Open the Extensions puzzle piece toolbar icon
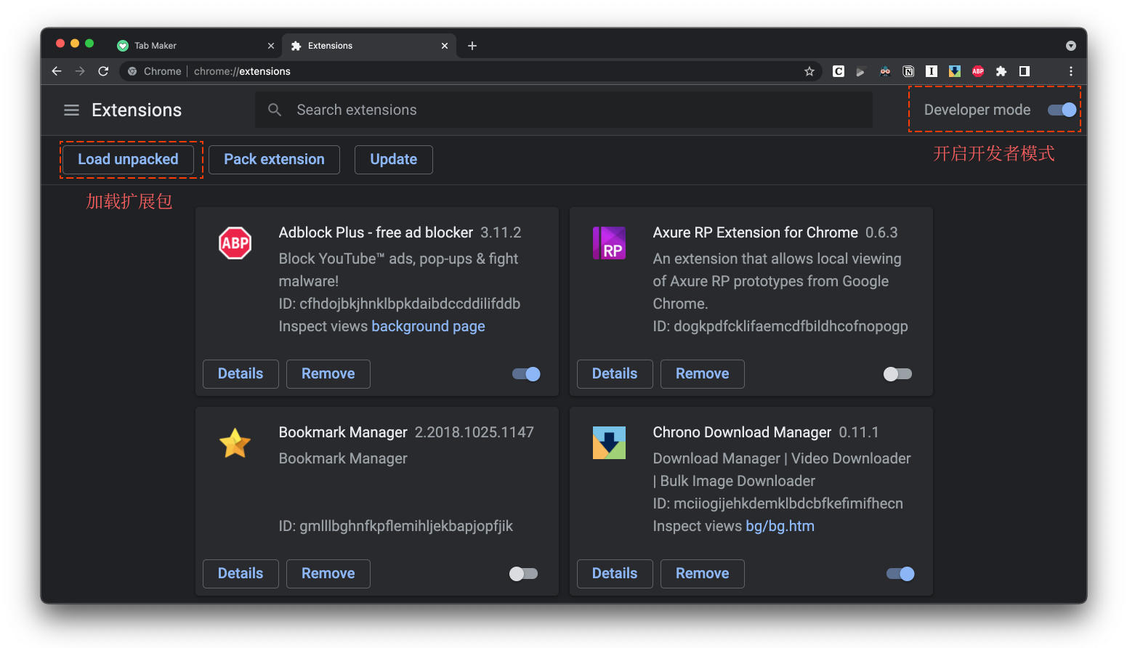This screenshot has width=1135, height=648. [1001, 71]
